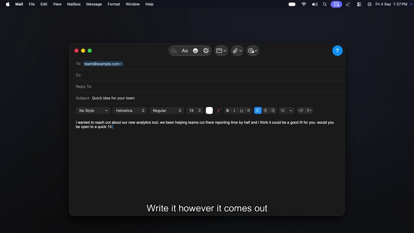This screenshot has height=233, width=414.
Task: Open Control Center icon
Action: pos(359,4)
